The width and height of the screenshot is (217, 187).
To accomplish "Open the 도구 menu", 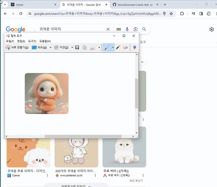I will (32, 41).
